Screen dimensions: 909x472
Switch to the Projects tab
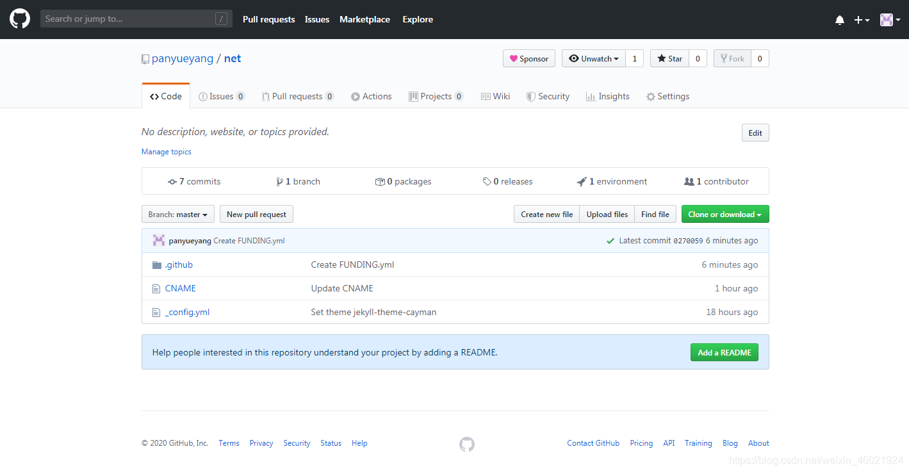click(436, 96)
